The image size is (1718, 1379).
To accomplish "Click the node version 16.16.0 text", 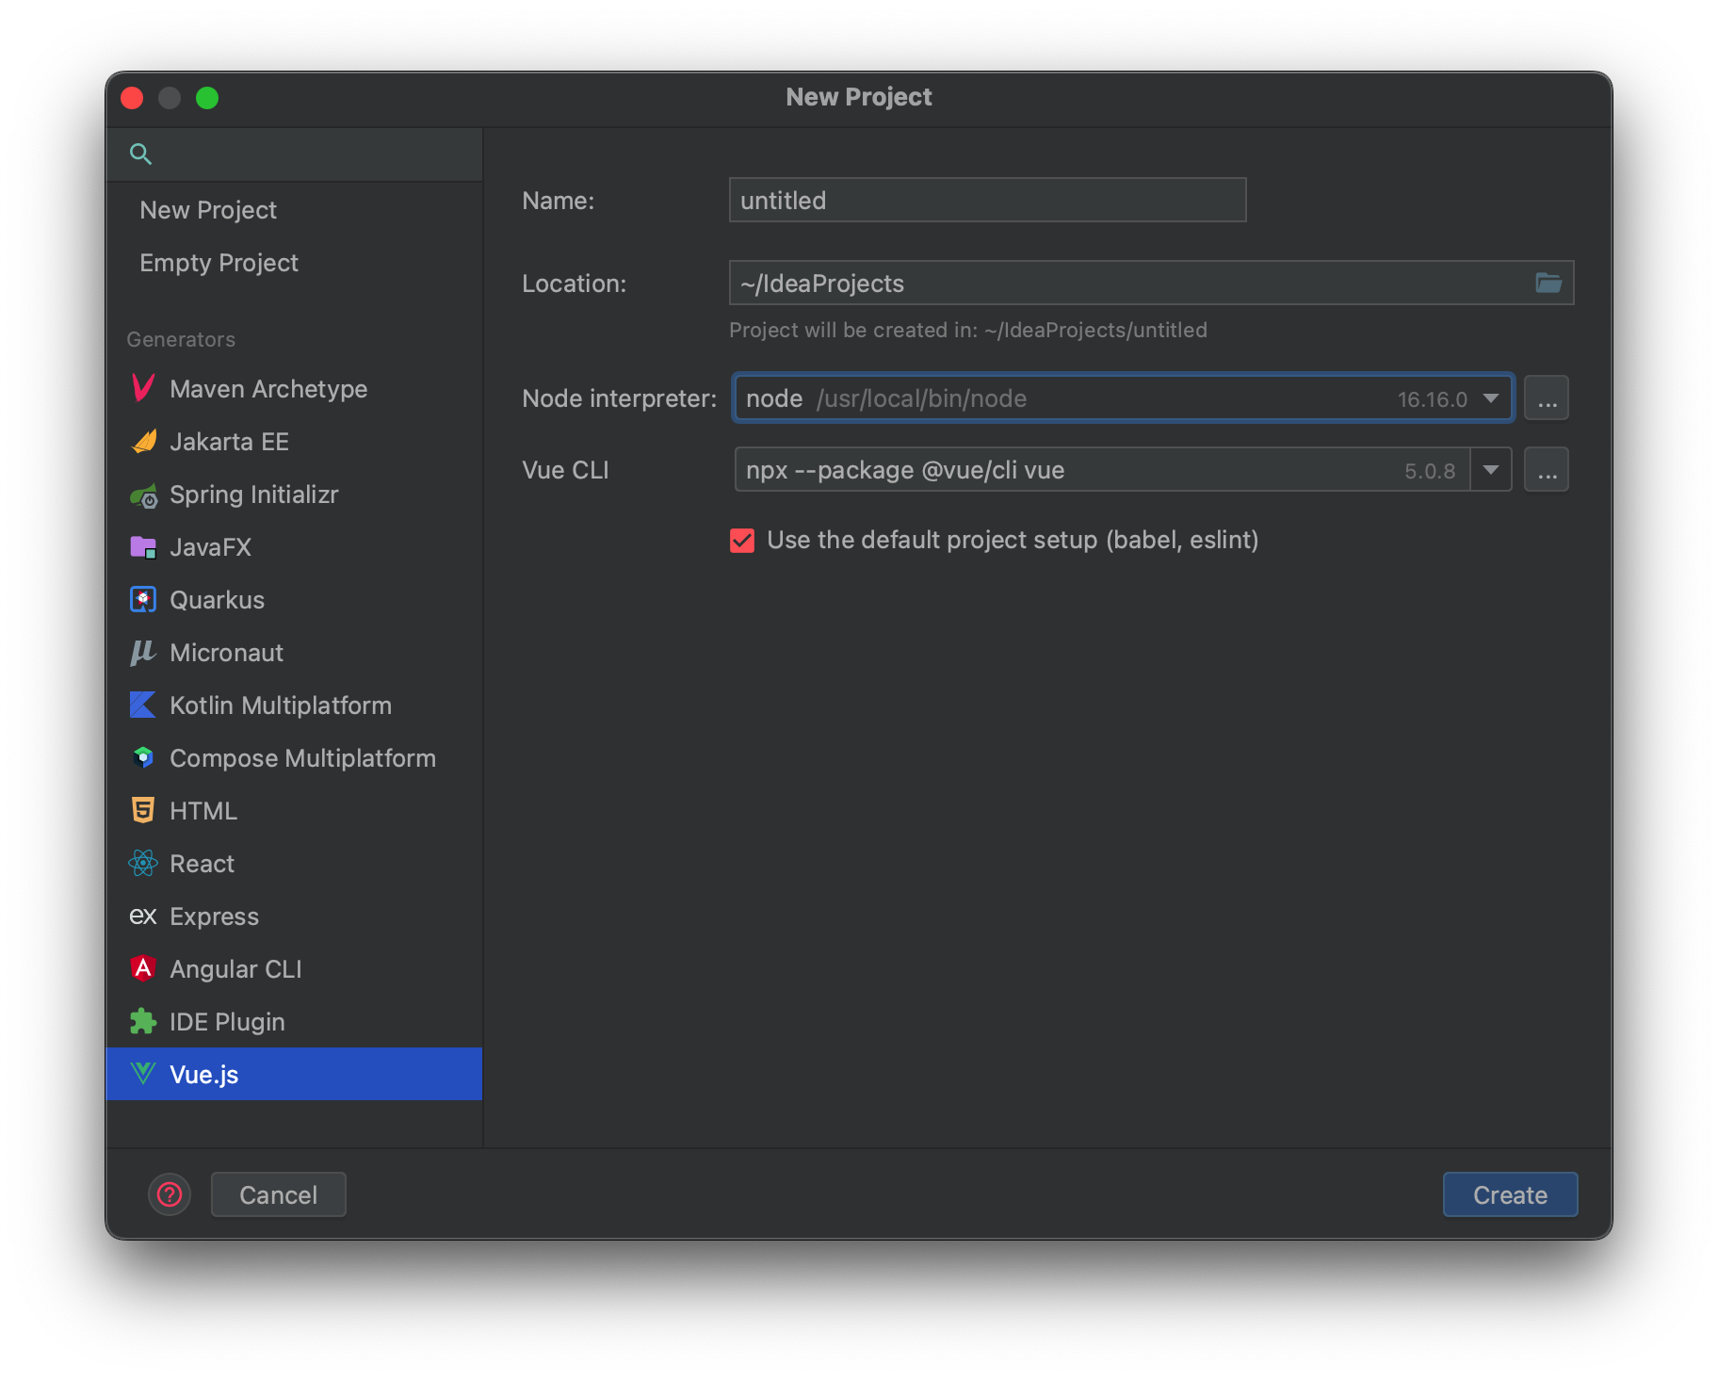I will click(x=1432, y=399).
